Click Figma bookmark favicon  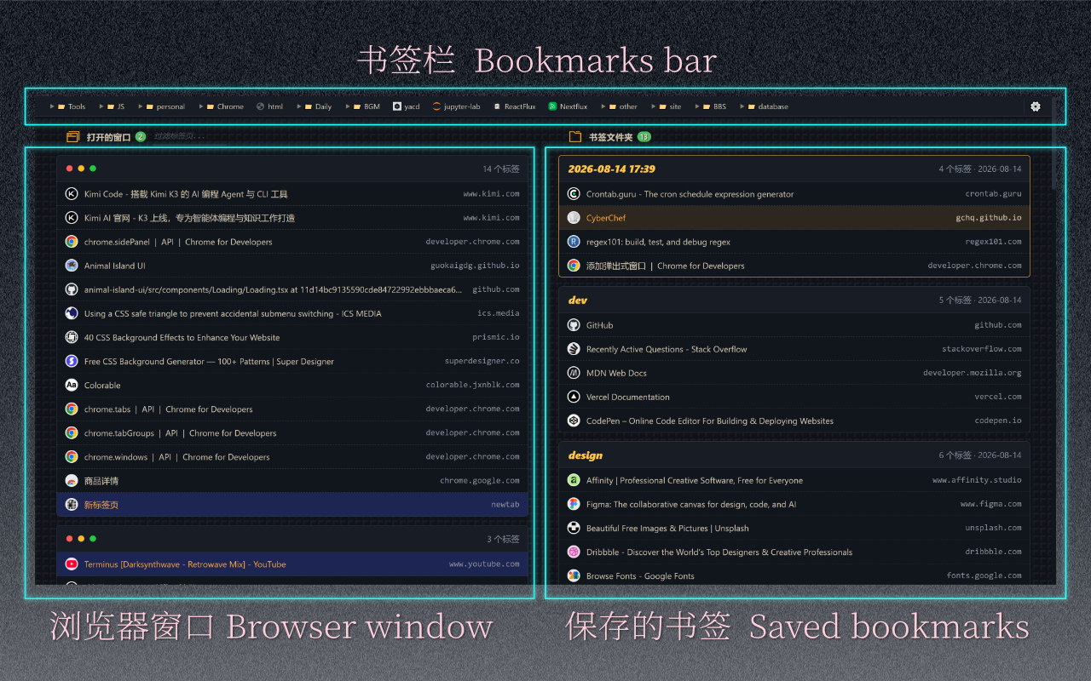coord(574,504)
